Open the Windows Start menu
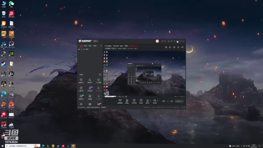This screenshot has height=148, width=263. pos(2,146)
